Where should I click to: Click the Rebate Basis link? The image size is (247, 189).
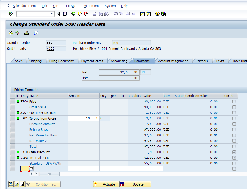38,129
